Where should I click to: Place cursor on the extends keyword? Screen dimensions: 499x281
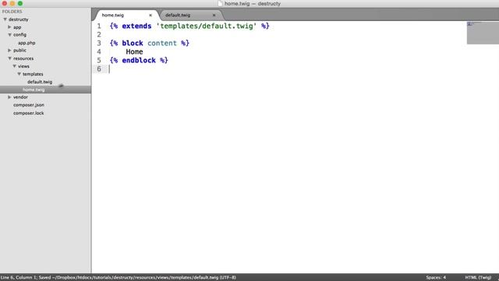(136, 26)
